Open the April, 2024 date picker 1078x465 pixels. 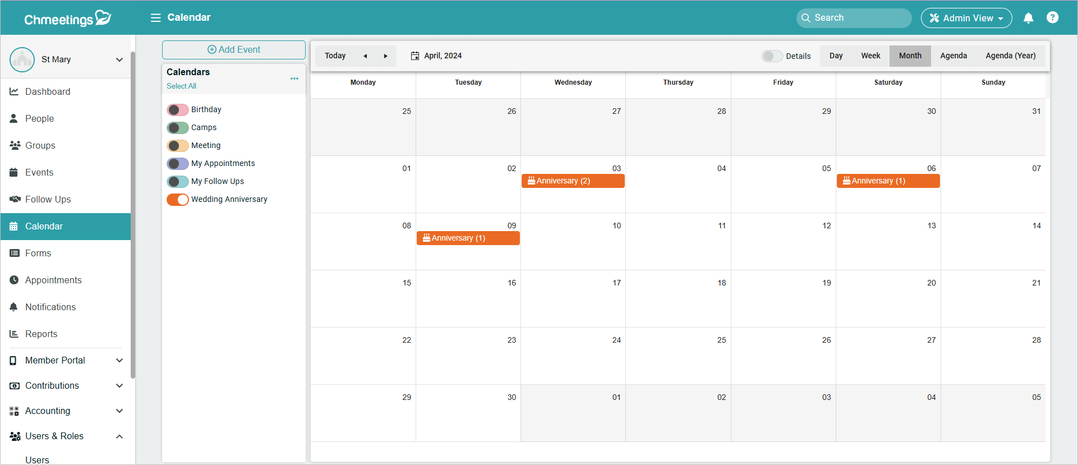point(436,56)
